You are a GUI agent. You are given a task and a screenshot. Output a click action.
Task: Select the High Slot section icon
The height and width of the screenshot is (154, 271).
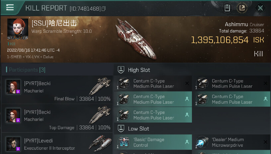click(121, 70)
